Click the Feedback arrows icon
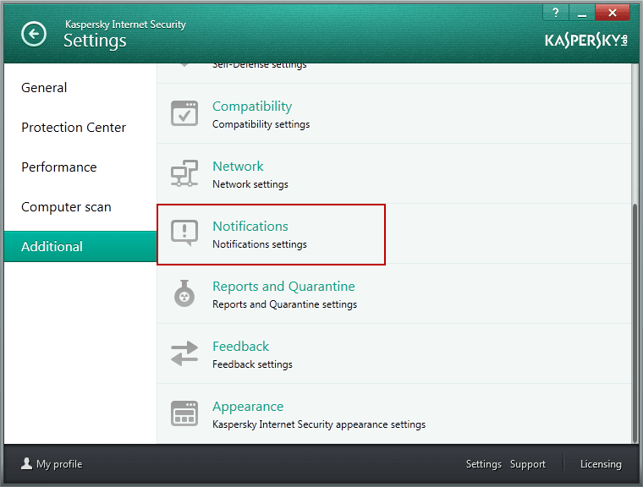 point(184,353)
